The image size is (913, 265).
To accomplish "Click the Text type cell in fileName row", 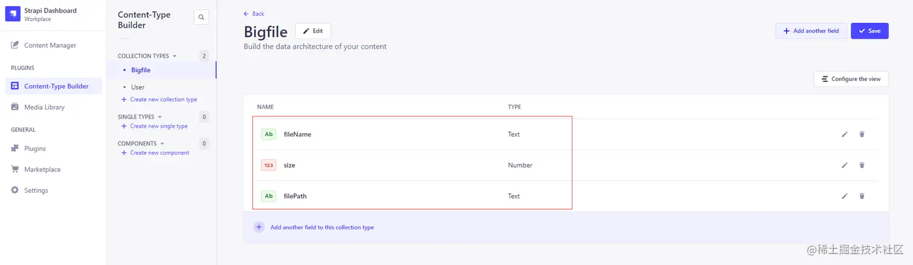I will coord(514,134).
